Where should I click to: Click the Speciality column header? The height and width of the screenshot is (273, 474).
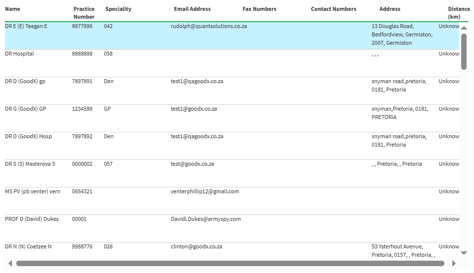118,9
